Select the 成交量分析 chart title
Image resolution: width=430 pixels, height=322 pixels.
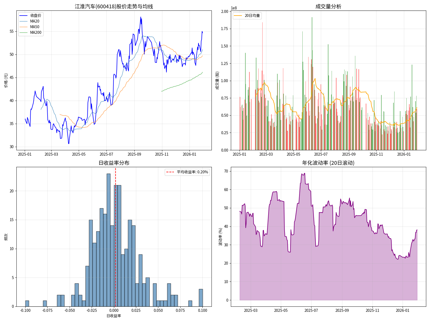click(328, 6)
